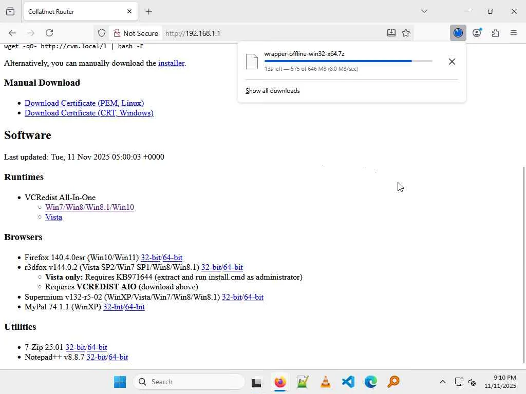The width and height of the screenshot is (526, 394).
Task: Open the orange magnifier search app
Action: click(393, 382)
